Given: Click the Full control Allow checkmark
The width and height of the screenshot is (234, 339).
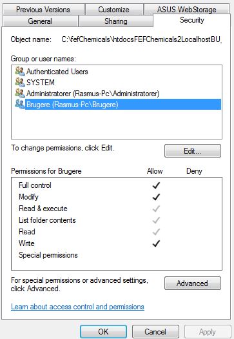Looking at the screenshot, I should click(156, 185).
